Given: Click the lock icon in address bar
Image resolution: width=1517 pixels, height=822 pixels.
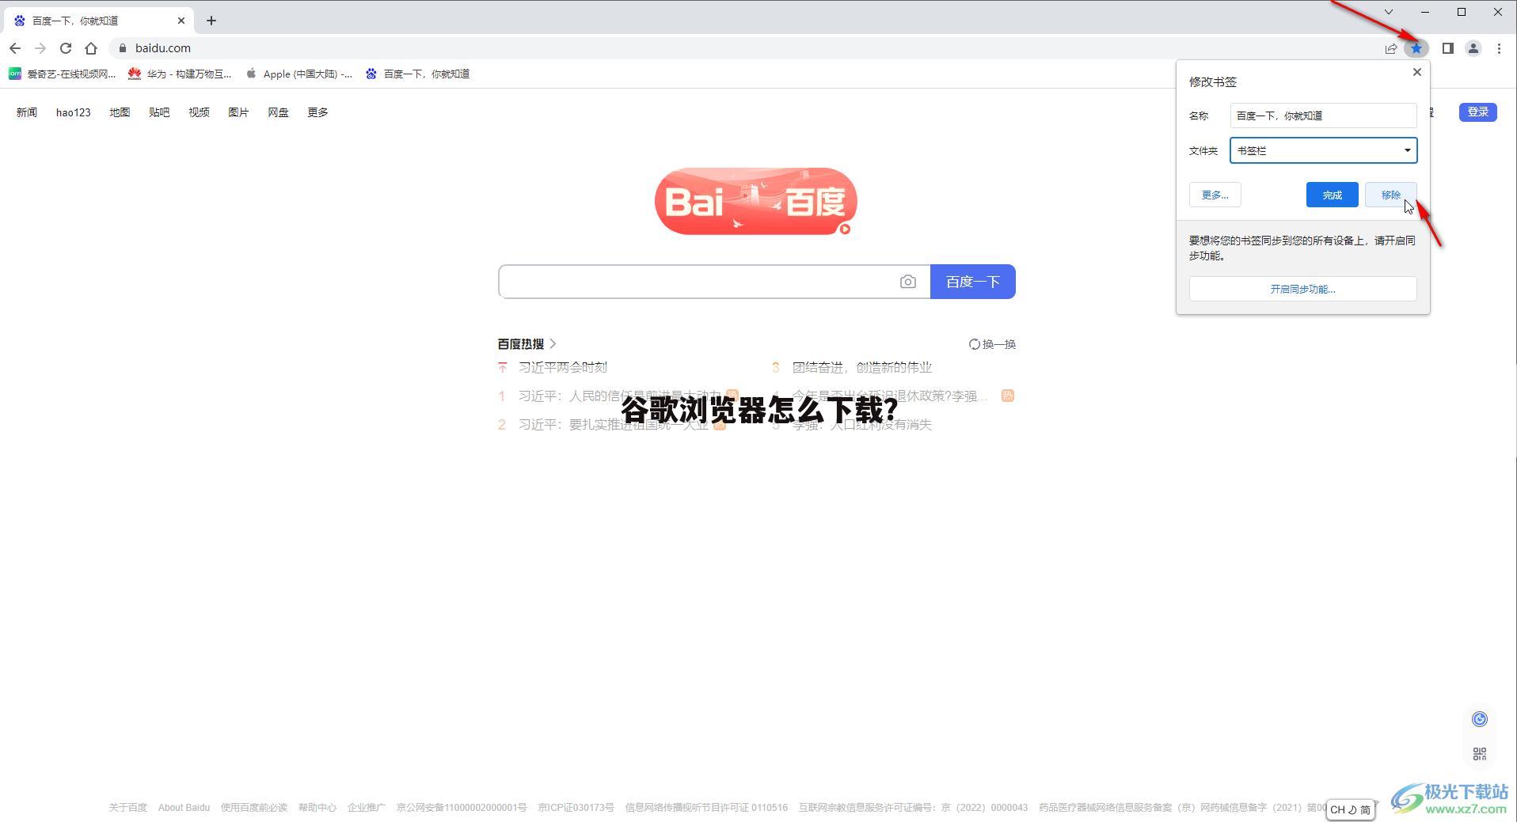Looking at the screenshot, I should point(122,48).
